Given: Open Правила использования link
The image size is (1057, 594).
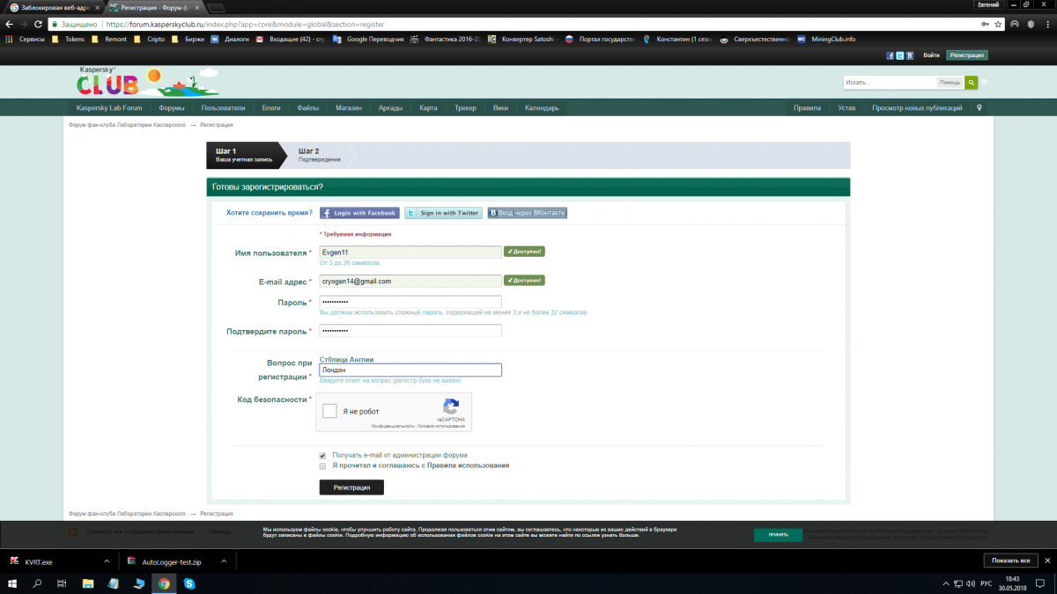Looking at the screenshot, I should pos(468,466).
